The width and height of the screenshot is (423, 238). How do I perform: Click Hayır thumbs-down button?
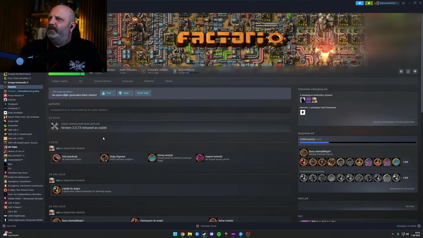126,93
